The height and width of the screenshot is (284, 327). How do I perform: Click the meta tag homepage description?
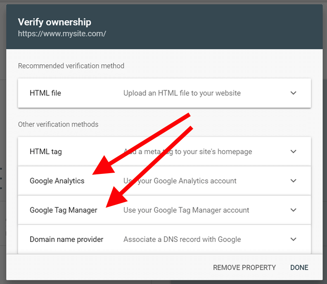pyautogui.click(x=194, y=152)
